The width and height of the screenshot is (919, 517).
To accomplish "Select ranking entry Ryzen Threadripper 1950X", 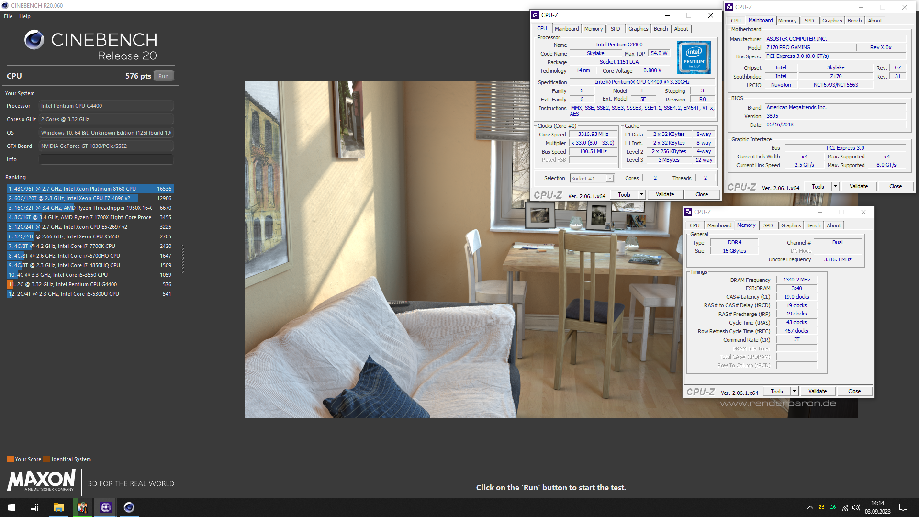I will coord(90,208).
